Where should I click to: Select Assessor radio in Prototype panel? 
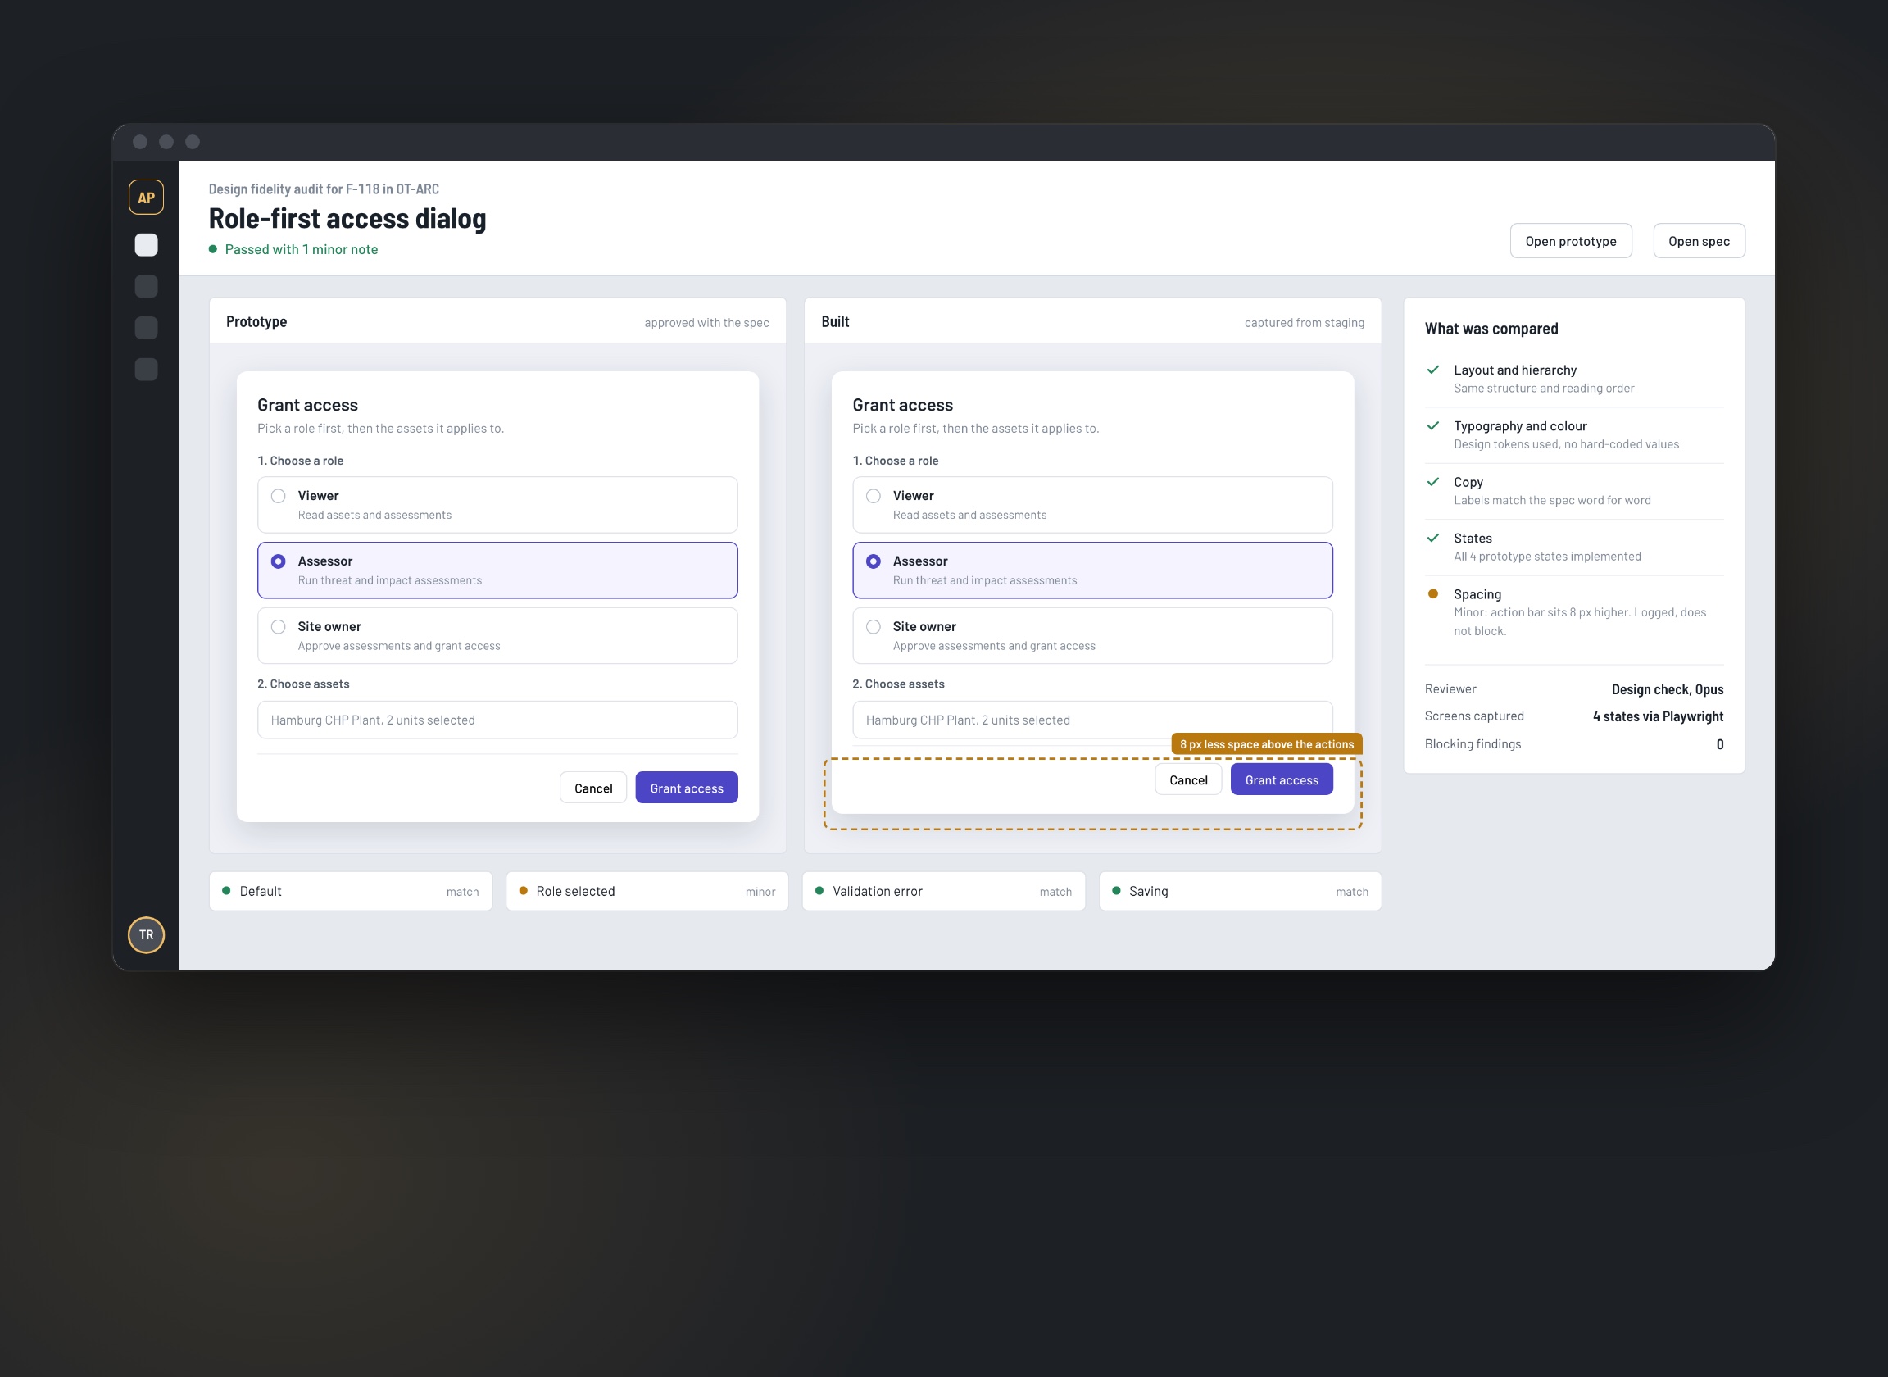pos(279,561)
